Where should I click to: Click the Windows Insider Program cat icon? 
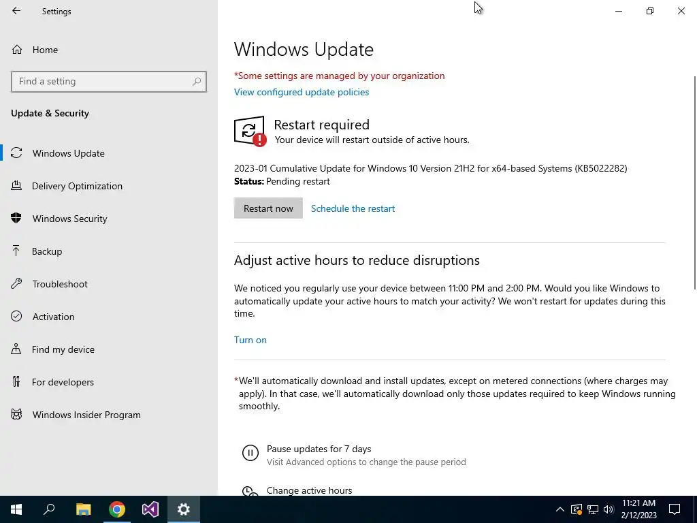[16, 415]
